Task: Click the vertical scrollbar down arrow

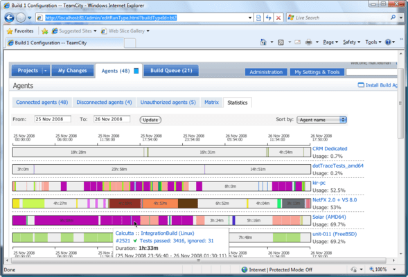Action: (400, 253)
